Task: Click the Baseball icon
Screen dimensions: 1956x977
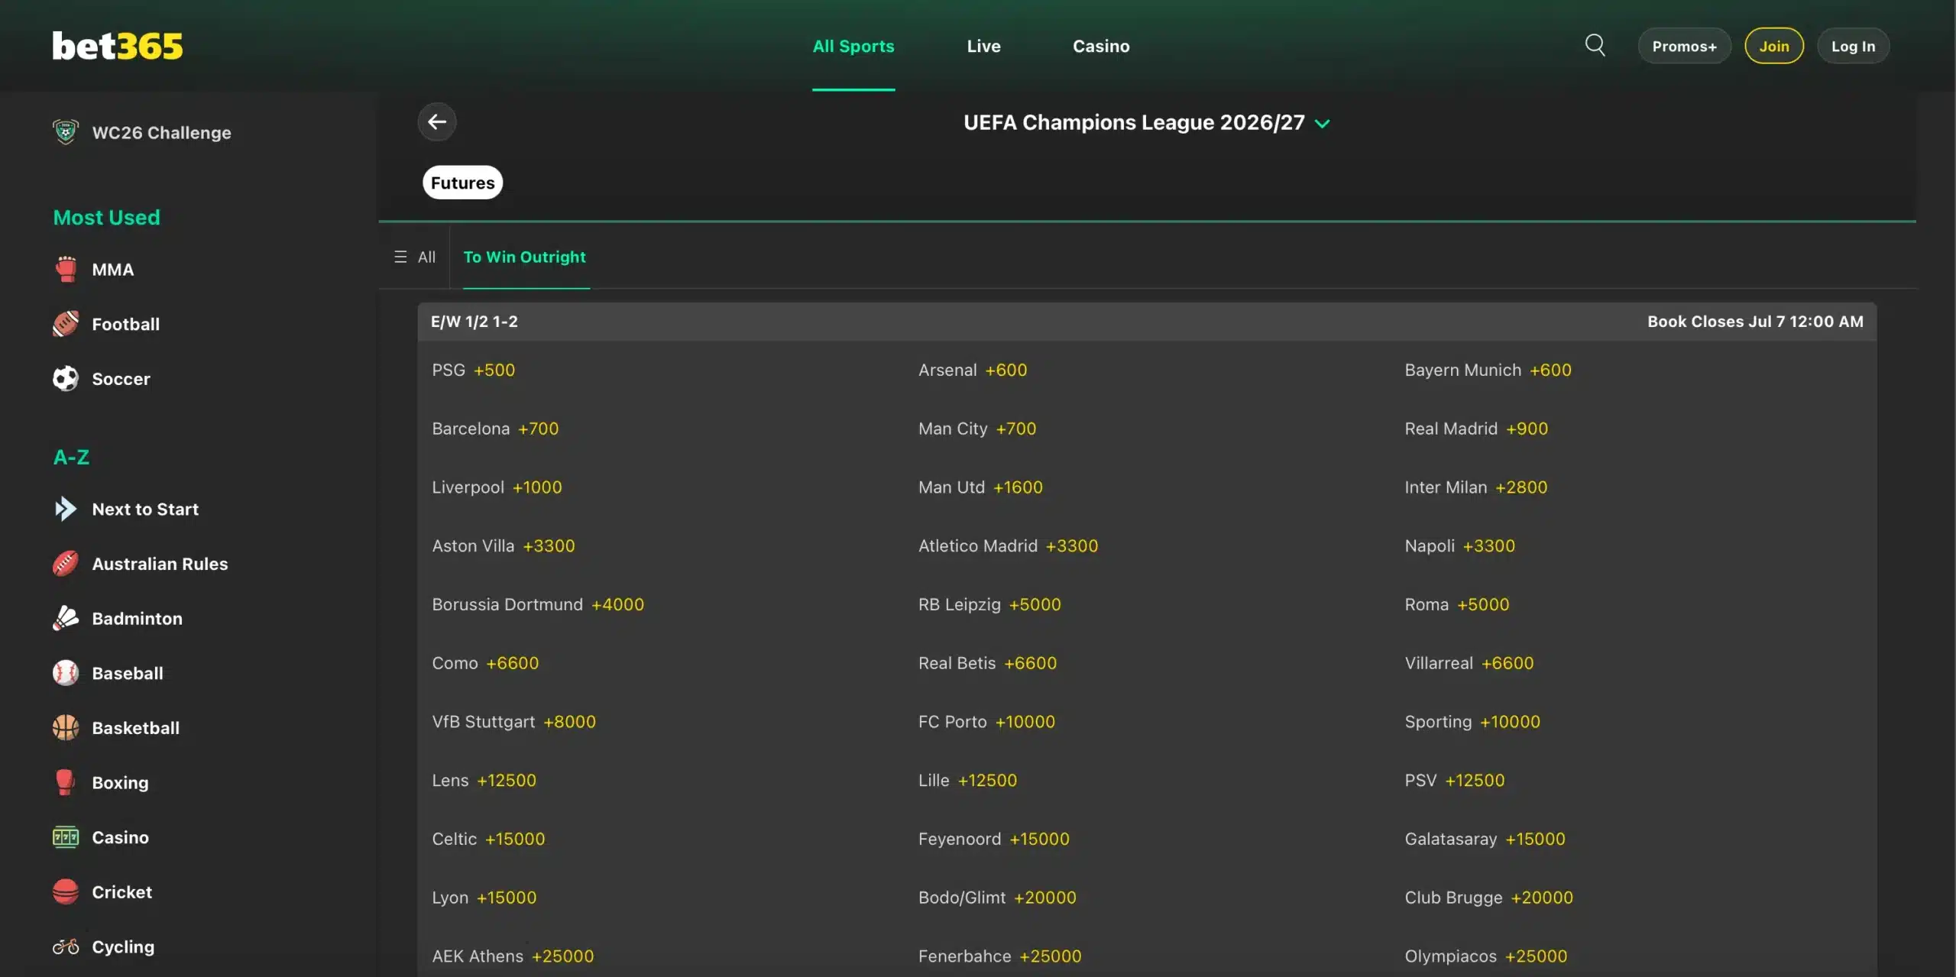Action: point(66,673)
